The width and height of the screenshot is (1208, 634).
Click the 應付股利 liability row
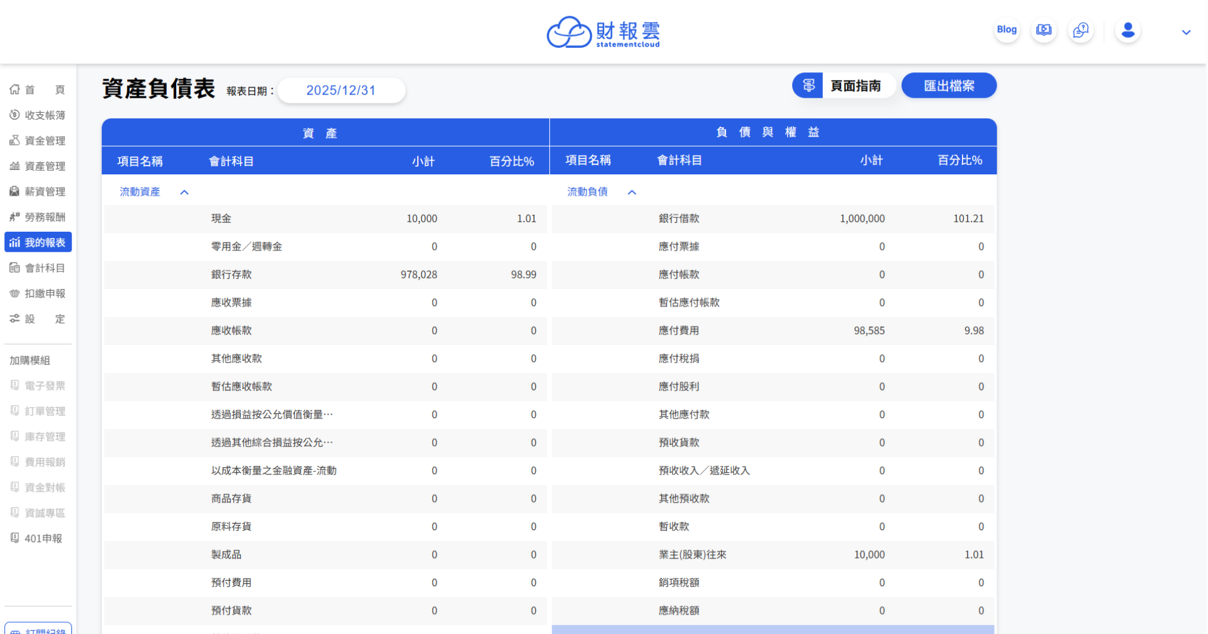(x=773, y=387)
